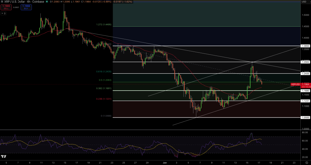Open chart settings gear in bottom-right corner
Viewport: 311px width, 165px height.
[x=307, y=163]
